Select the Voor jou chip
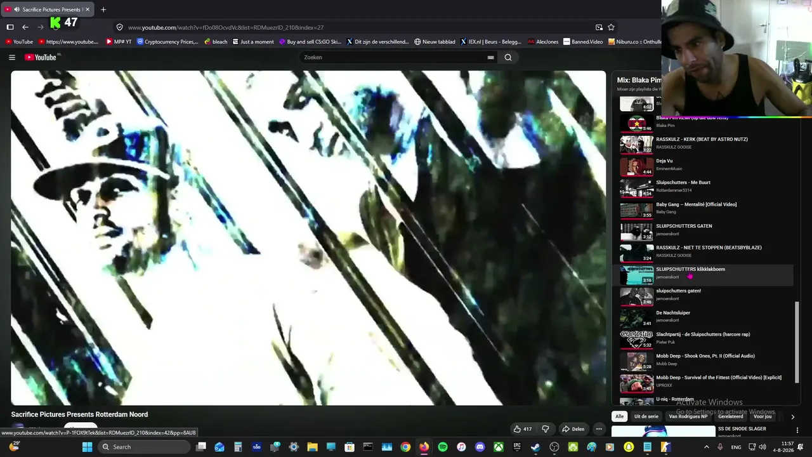 (763, 416)
